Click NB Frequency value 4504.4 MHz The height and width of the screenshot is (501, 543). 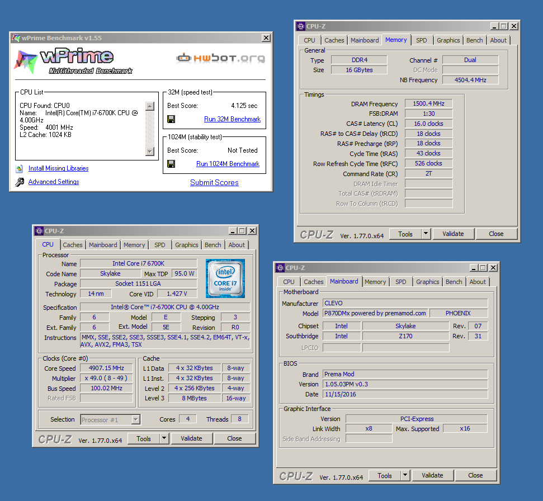pos(470,81)
